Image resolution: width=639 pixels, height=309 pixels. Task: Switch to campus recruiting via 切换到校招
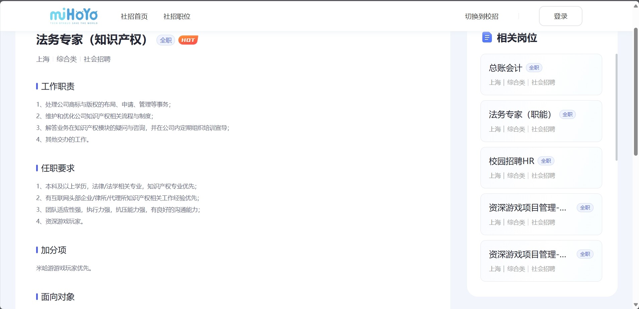coord(481,16)
